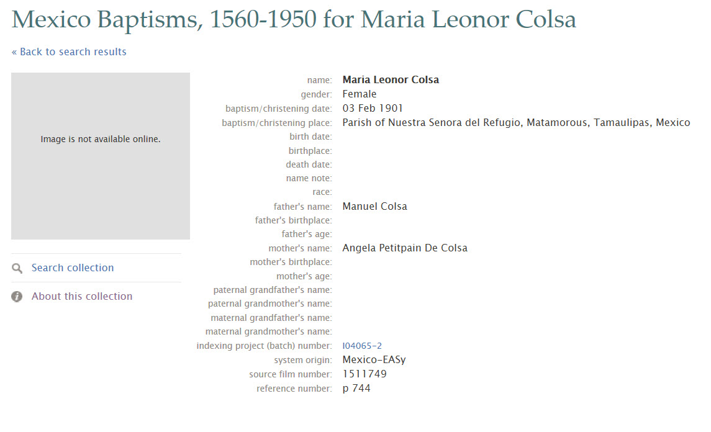Click the magnifying glass search icon
This screenshot has height=432, width=711.
pos(17,268)
